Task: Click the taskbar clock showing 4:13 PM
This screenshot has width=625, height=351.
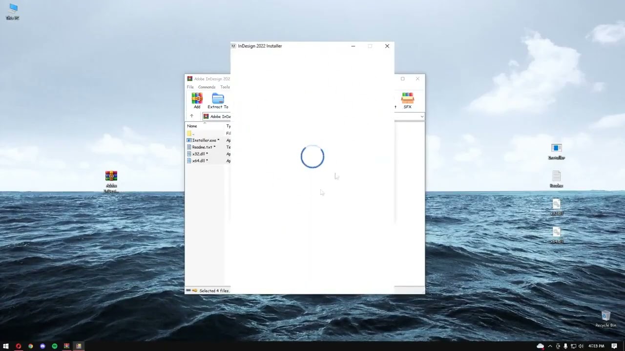Action: [x=596, y=346]
